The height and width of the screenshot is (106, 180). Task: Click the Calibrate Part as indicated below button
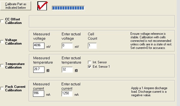tap(16, 6)
